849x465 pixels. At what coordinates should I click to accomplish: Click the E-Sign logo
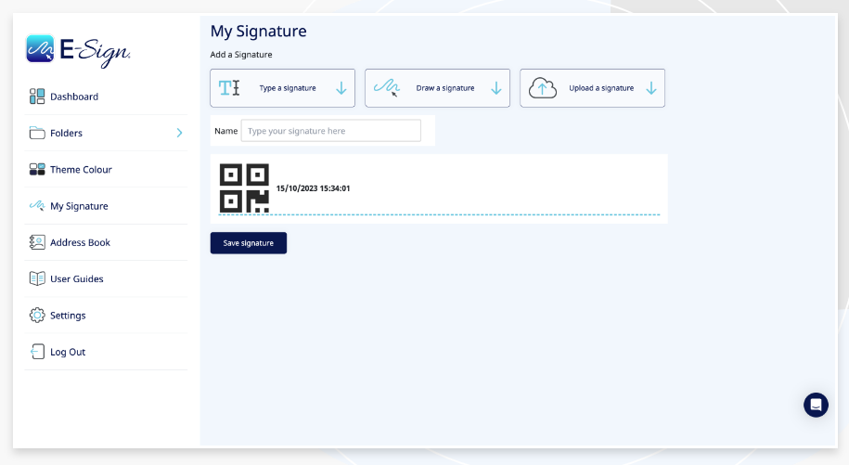click(78, 51)
